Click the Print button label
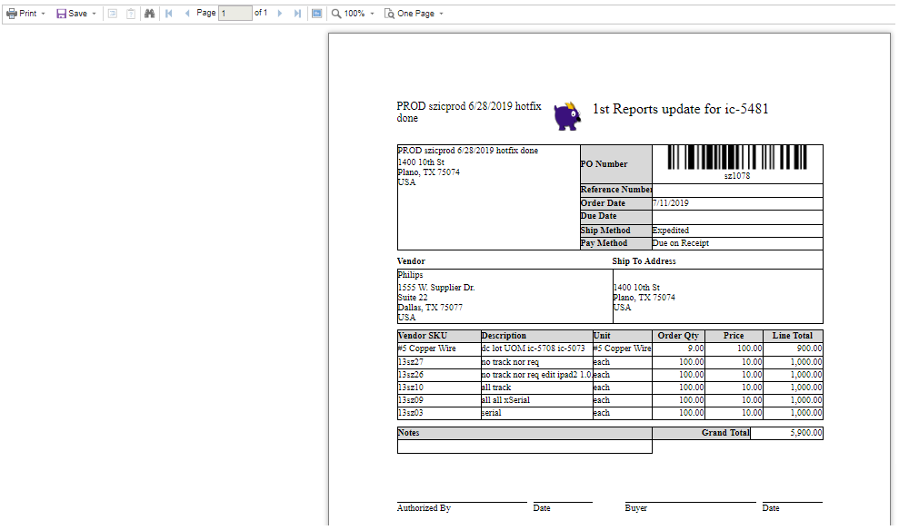Viewport: 899px width, 530px height. [28, 14]
